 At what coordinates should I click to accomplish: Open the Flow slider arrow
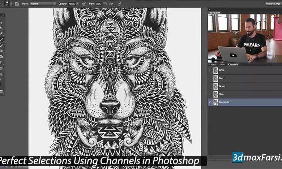pyautogui.click(x=105, y=4)
